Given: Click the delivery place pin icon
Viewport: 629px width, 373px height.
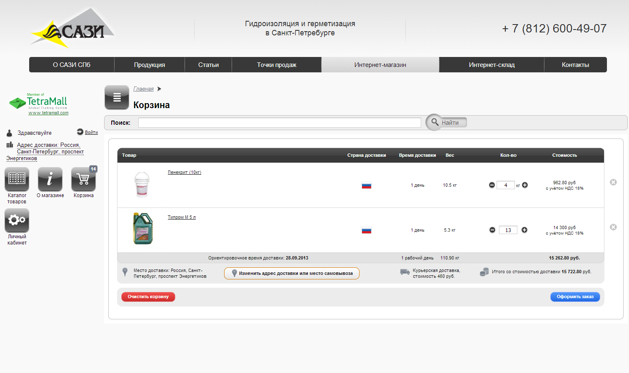Looking at the screenshot, I should tap(125, 272).
